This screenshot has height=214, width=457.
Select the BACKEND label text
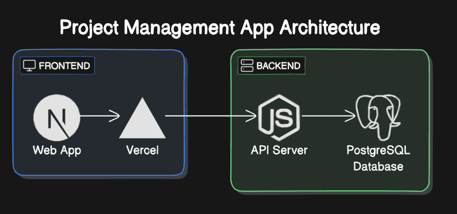[x=278, y=66]
